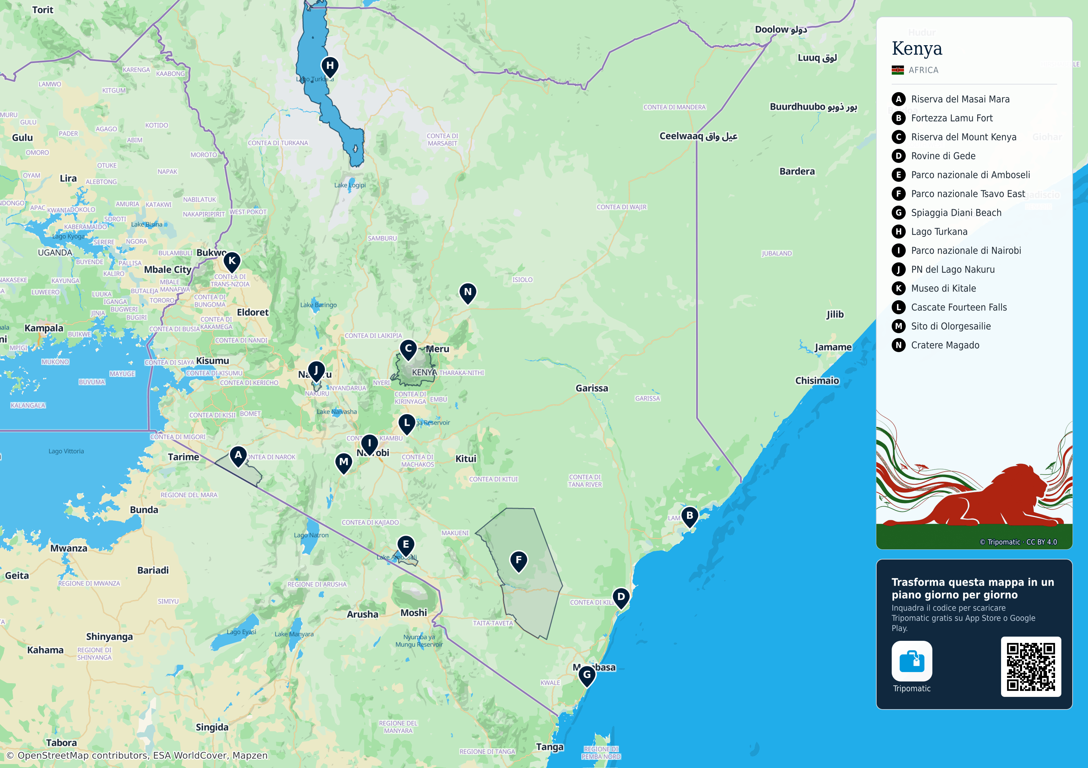The image size is (1088, 768).
Task: Click the Trasforma questa mappa heading
Action: 972,588
